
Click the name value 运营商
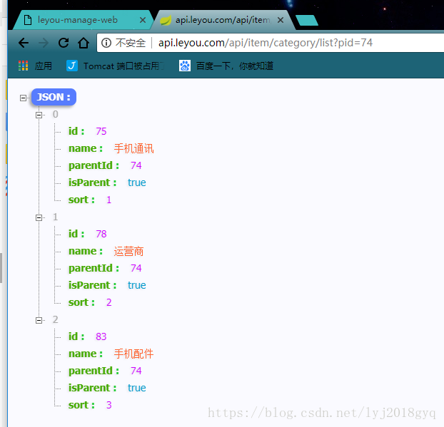click(128, 251)
